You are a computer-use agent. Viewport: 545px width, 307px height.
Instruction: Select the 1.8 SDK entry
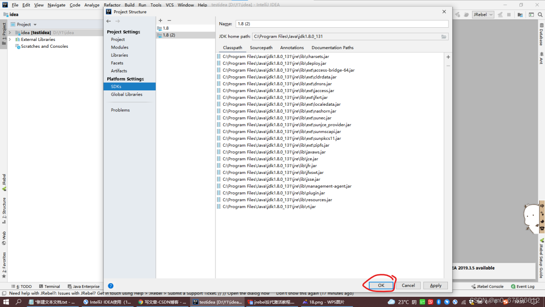click(x=186, y=28)
